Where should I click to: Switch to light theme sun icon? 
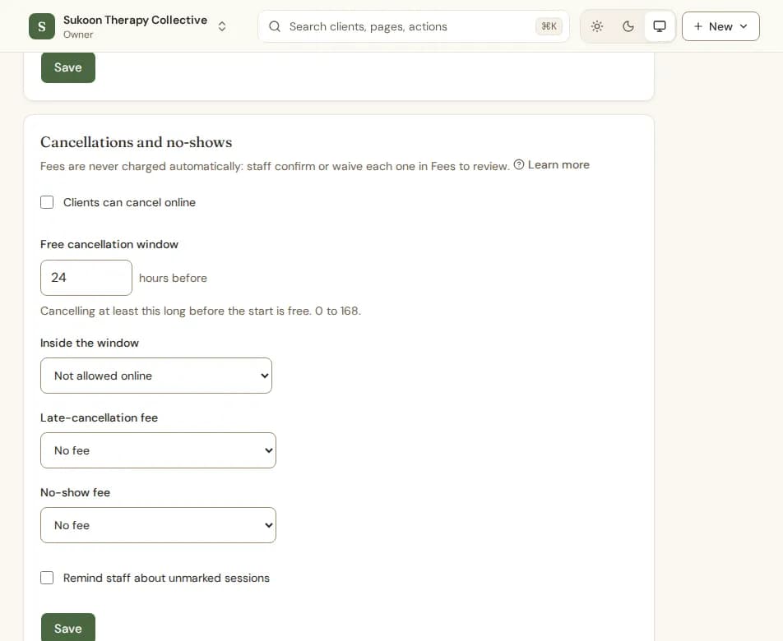coord(597,26)
